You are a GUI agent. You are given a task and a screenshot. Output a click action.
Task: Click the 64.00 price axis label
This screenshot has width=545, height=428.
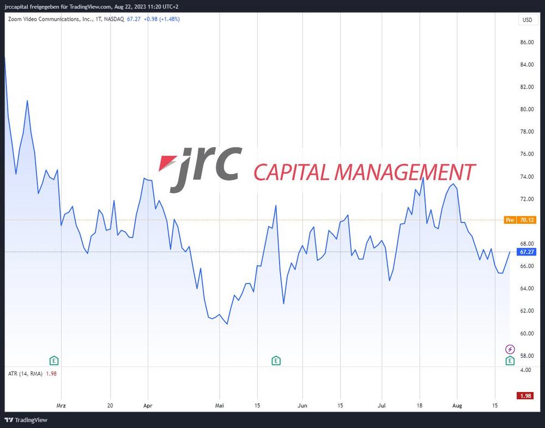pos(527,289)
